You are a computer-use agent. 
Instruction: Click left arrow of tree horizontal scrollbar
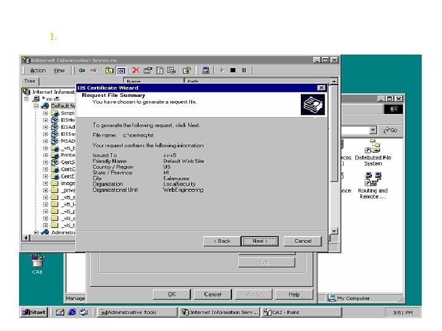coord(26,238)
